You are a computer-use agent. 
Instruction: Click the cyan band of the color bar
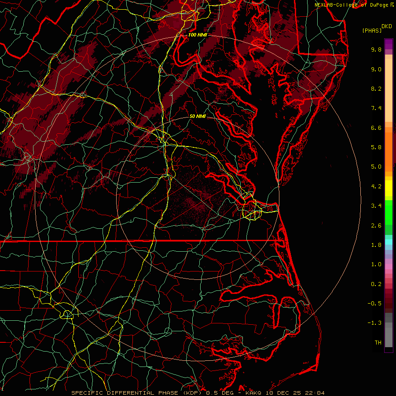[x=389, y=242]
